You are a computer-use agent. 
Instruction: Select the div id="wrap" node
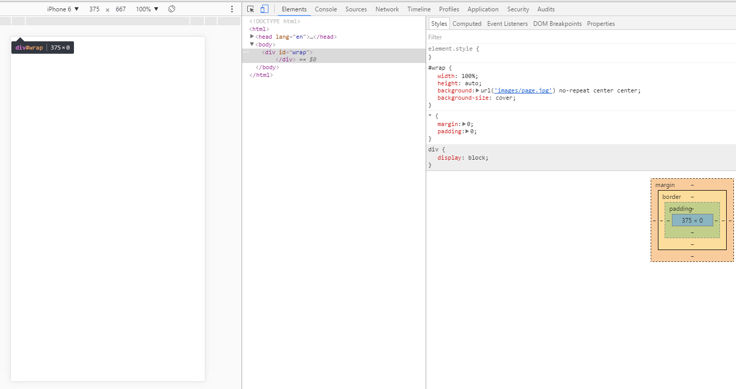coord(287,52)
